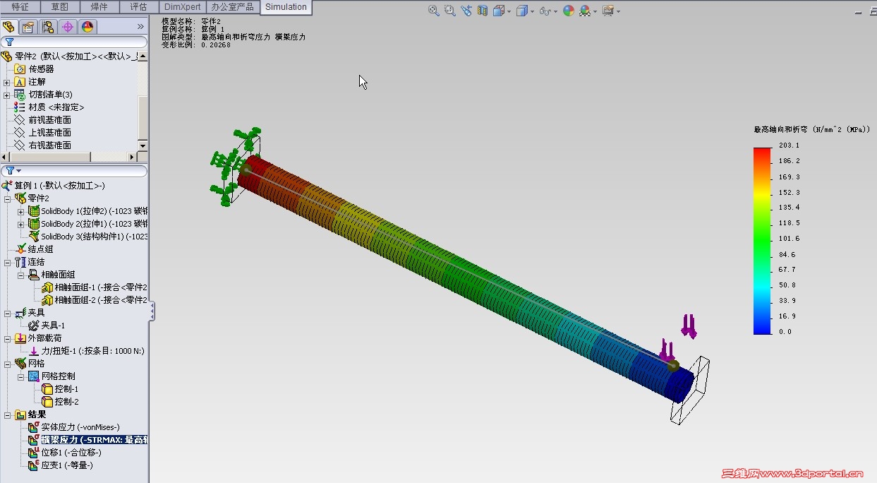
Task: Switch to the DimXpert tab
Action: (x=182, y=7)
